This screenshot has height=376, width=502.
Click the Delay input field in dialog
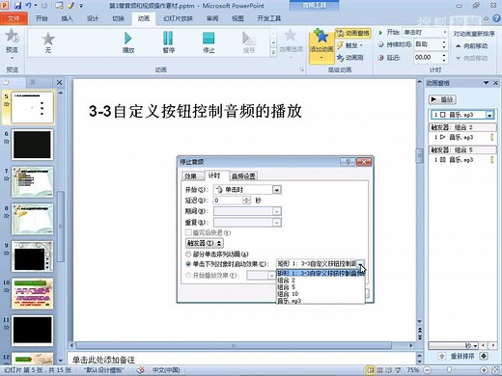(x=228, y=201)
